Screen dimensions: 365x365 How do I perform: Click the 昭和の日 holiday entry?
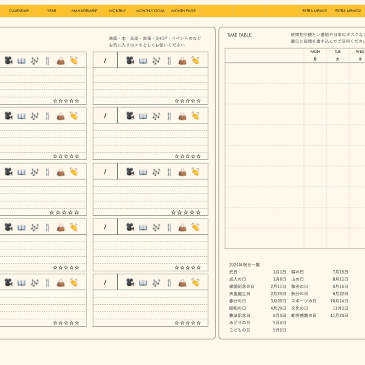point(237,308)
